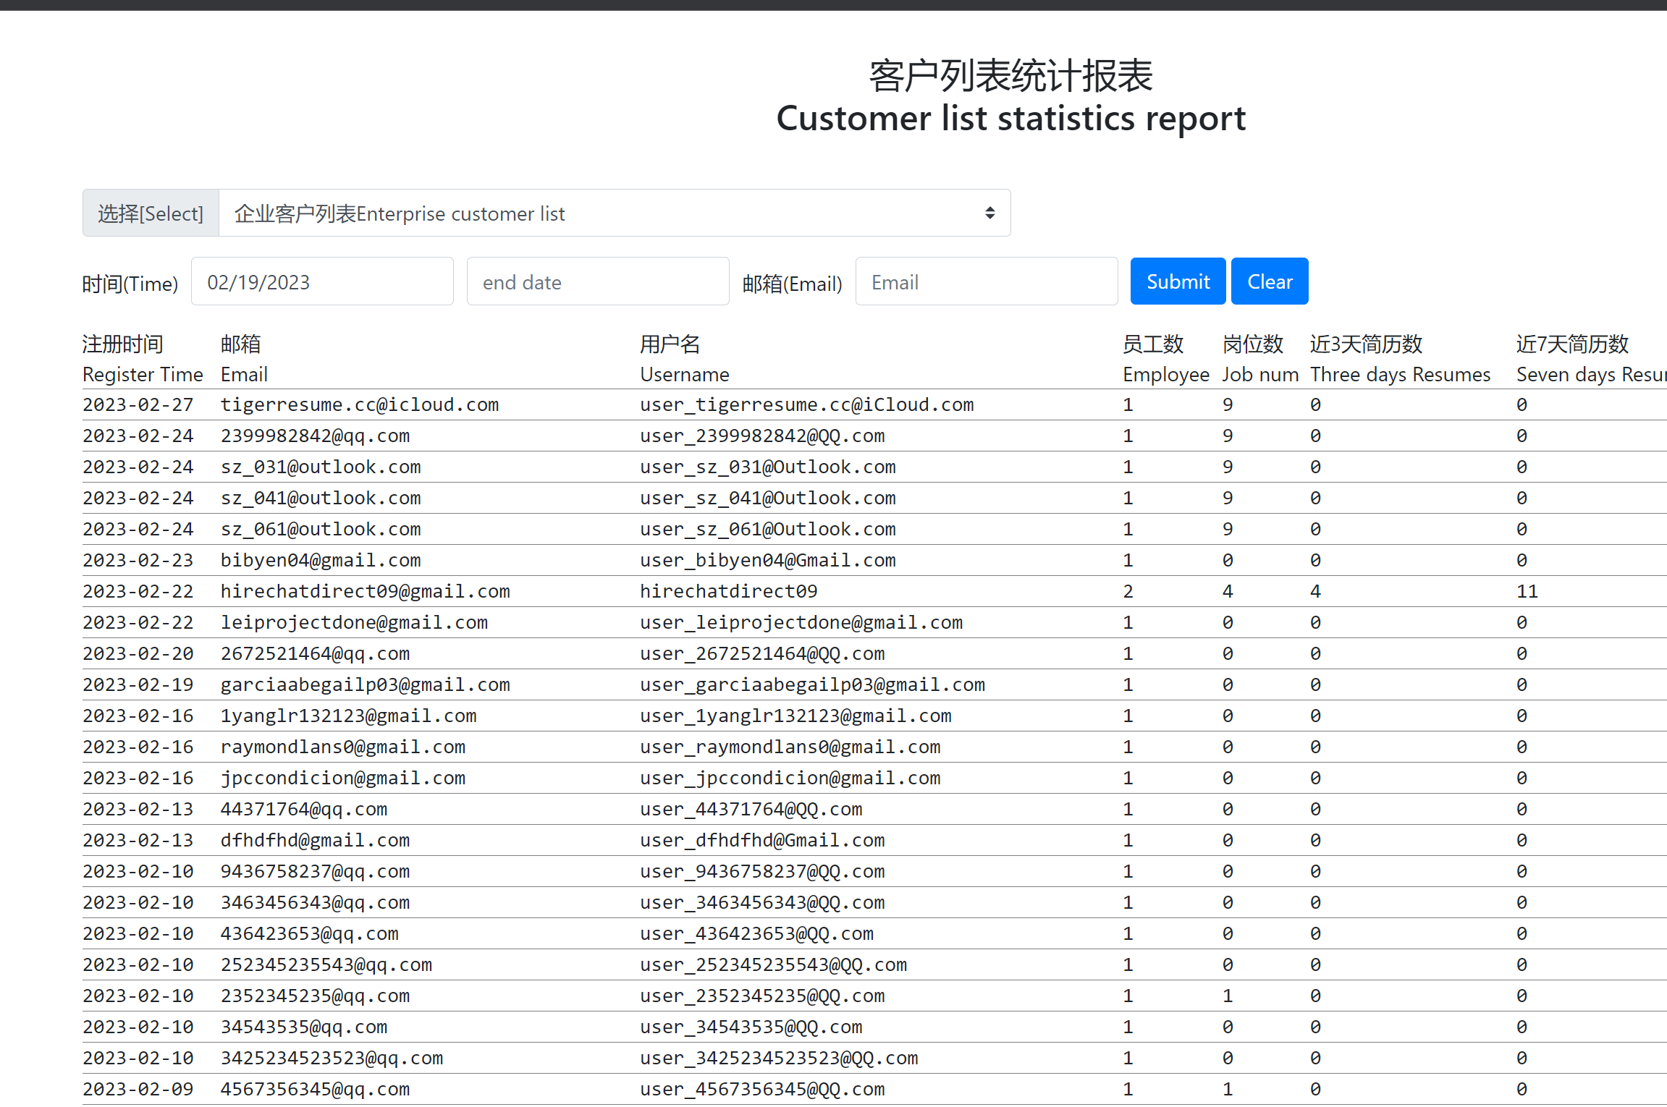This screenshot has width=1667, height=1107.
Task: Select the hirechatdirect09@gmail.com email cell
Action: [x=365, y=591]
